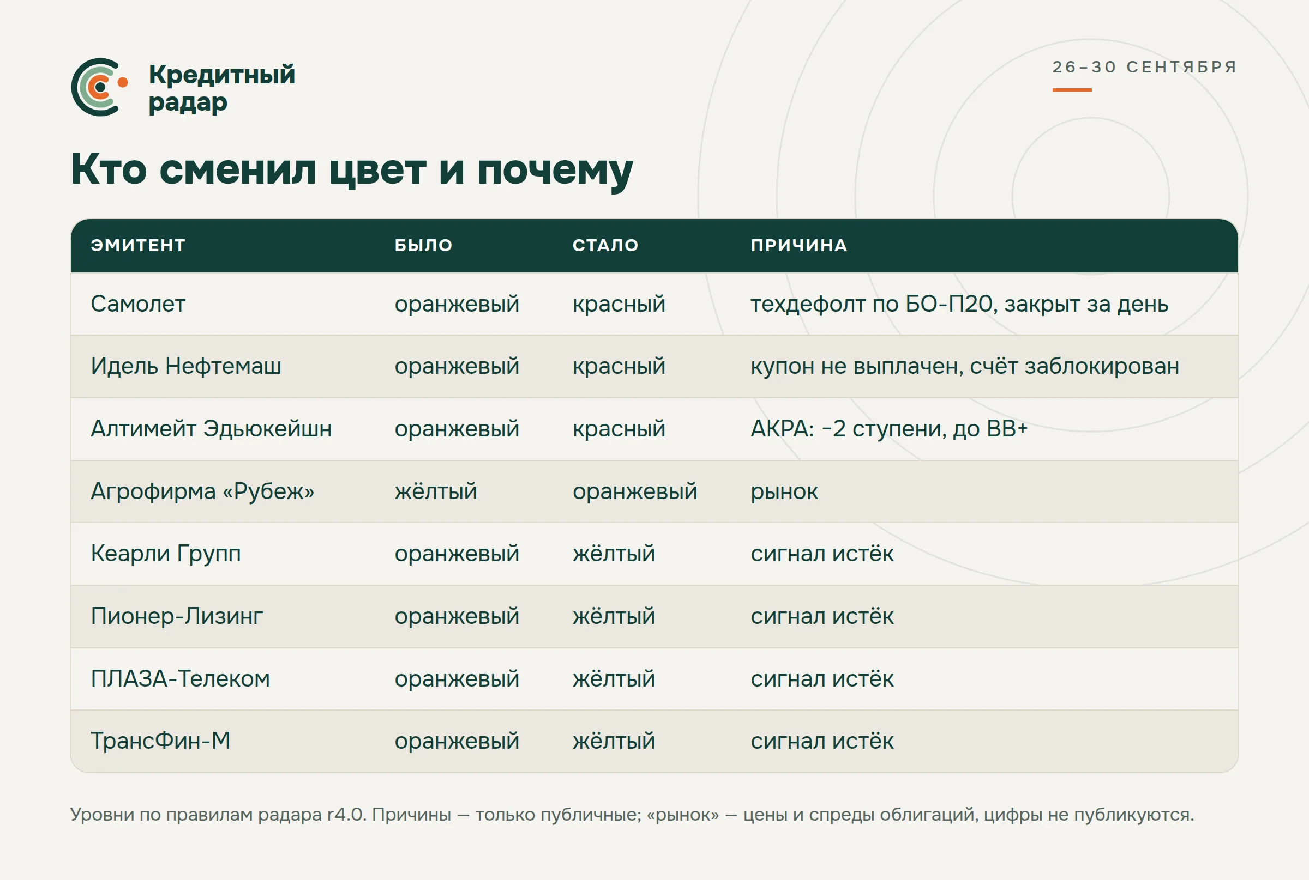Screen dimensions: 1309x880
Task: Click «сигнал истёк» in the ПЛАЗА-Телеком row
Action: click(x=822, y=679)
